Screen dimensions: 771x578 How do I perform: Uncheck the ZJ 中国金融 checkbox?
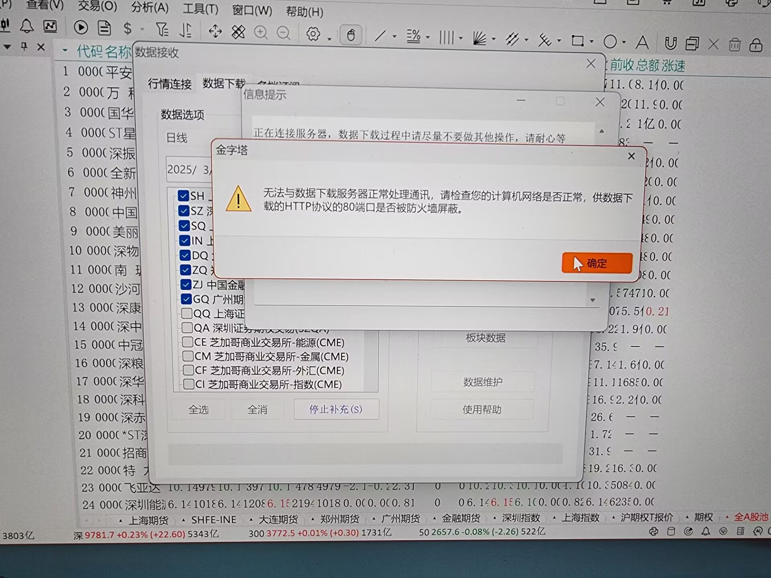pyautogui.click(x=186, y=285)
